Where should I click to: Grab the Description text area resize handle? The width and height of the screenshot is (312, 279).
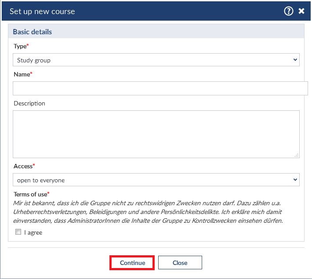pyautogui.click(x=297, y=155)
